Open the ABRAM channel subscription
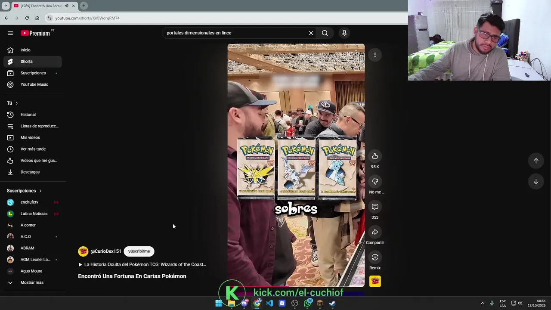 click(33, 248)
